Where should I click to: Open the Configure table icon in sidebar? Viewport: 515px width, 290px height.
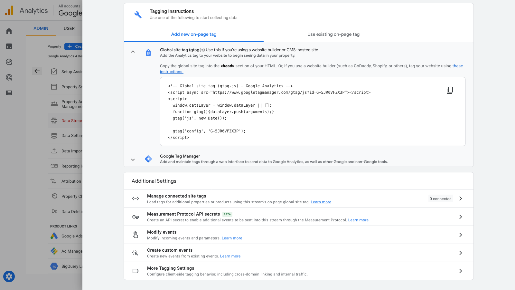9,93
